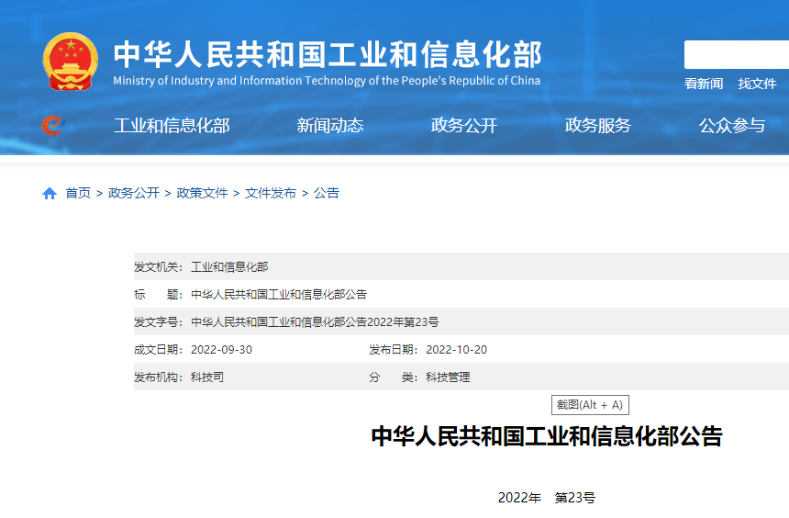Click the 政务公开 breadcrumb link
Screen dimensions: 789x518
(x=134, y=193)
